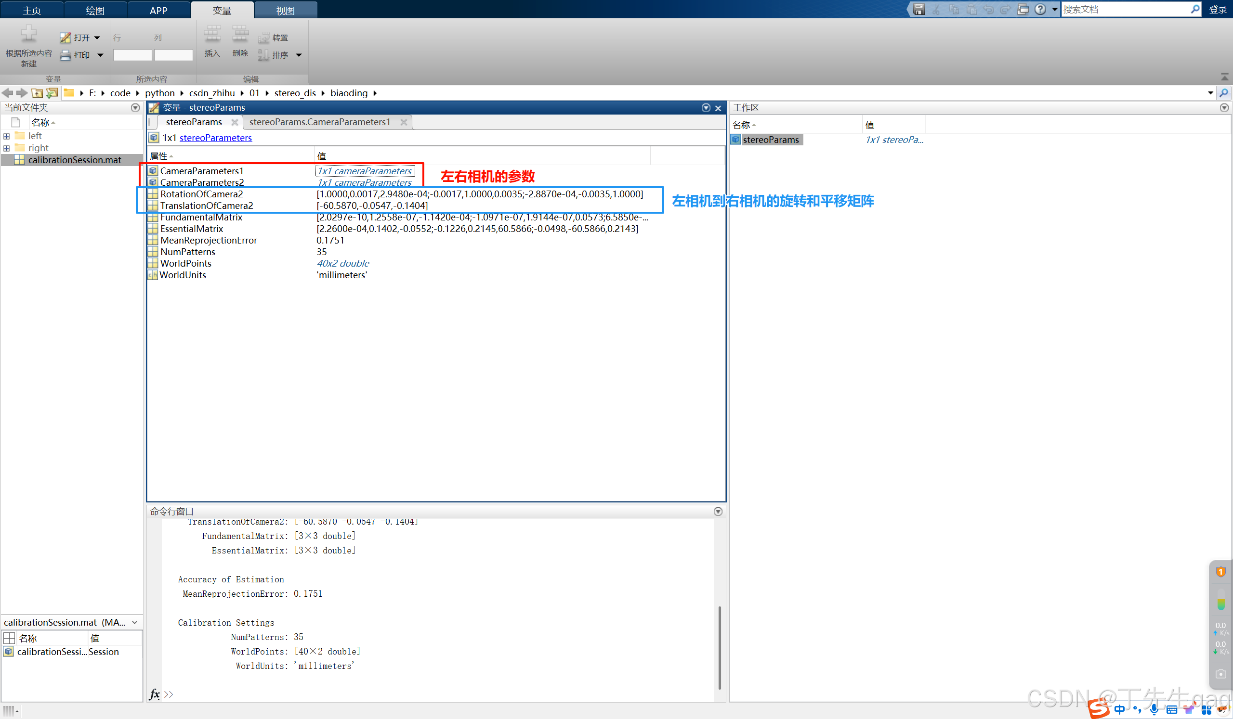The height and width of the screenshot is (719, 1233).
Task: Open the 排序 sort dropdown arrow
Action: coord(299,55)
